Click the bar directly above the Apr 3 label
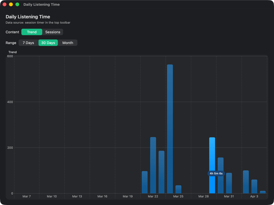Screen dimensions: 274x205 pos(254,186)
